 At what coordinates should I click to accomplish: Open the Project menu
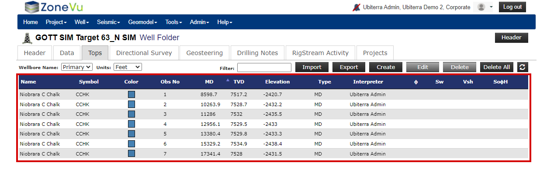(x=56, y=22)
